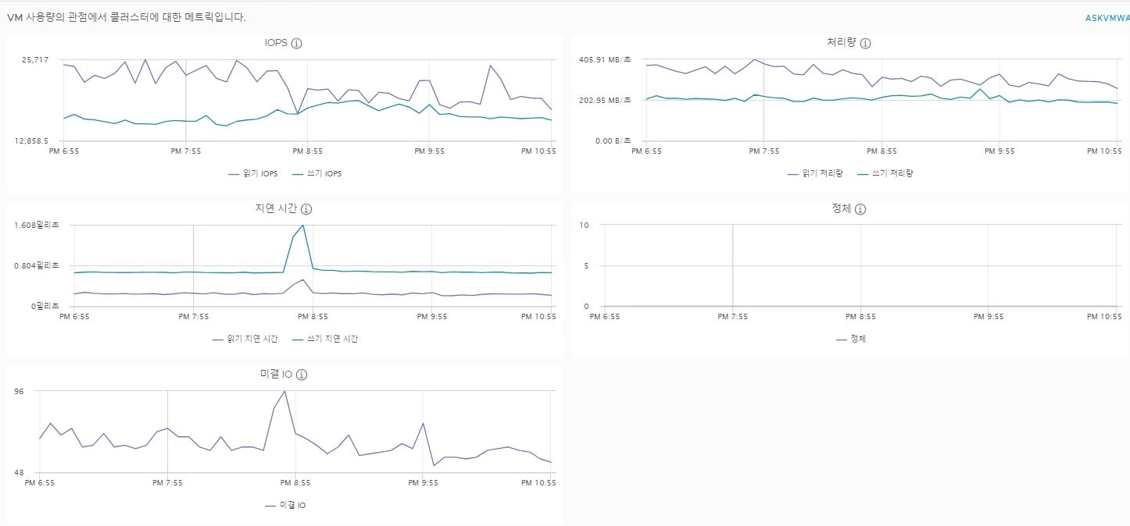Click the 12,858.5 axis value
The width and height of the screenshot is (1130, 526).
tap(33, 141)
